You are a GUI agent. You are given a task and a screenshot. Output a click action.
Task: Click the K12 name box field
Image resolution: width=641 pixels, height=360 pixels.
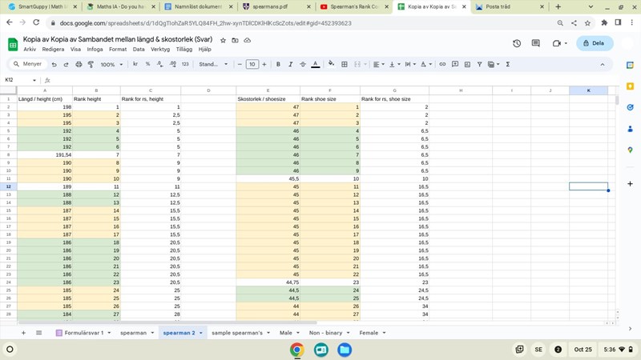(x=19, y=80)
